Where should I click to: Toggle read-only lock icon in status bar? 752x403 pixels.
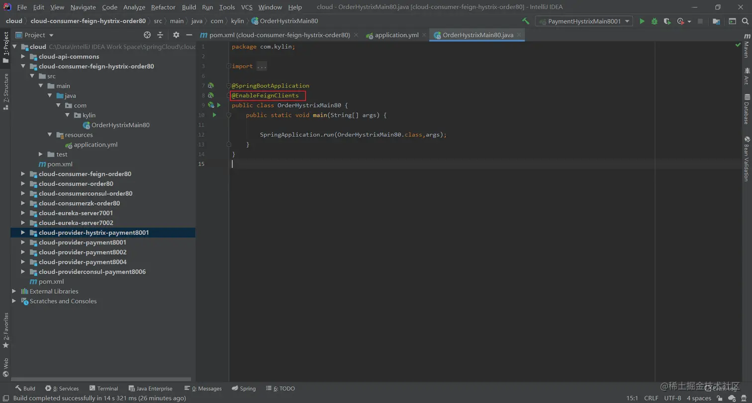(x=720, y=398)
